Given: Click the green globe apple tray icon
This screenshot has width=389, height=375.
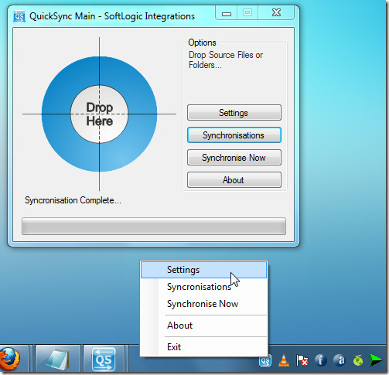Looking at the screenshot, I should click(358, 360).
